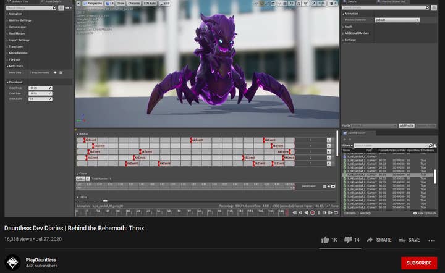
Task: Click the search icon in left details panel
Action: (54, 8)
